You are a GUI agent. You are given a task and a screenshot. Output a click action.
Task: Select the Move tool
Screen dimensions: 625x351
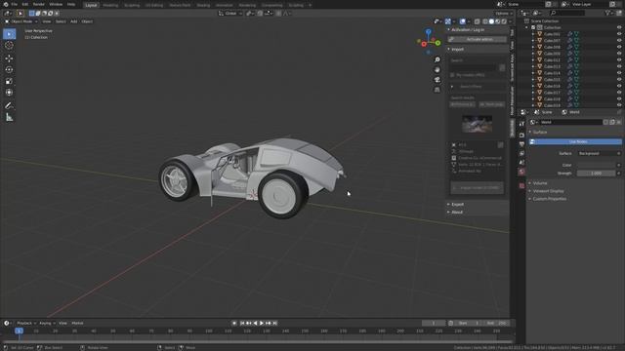[x=9, y=58]
